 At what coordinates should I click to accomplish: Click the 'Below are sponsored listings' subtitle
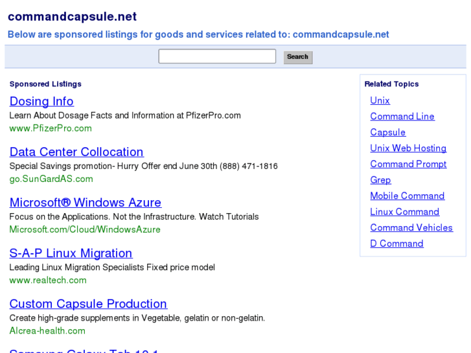click(x=198, y=34)
